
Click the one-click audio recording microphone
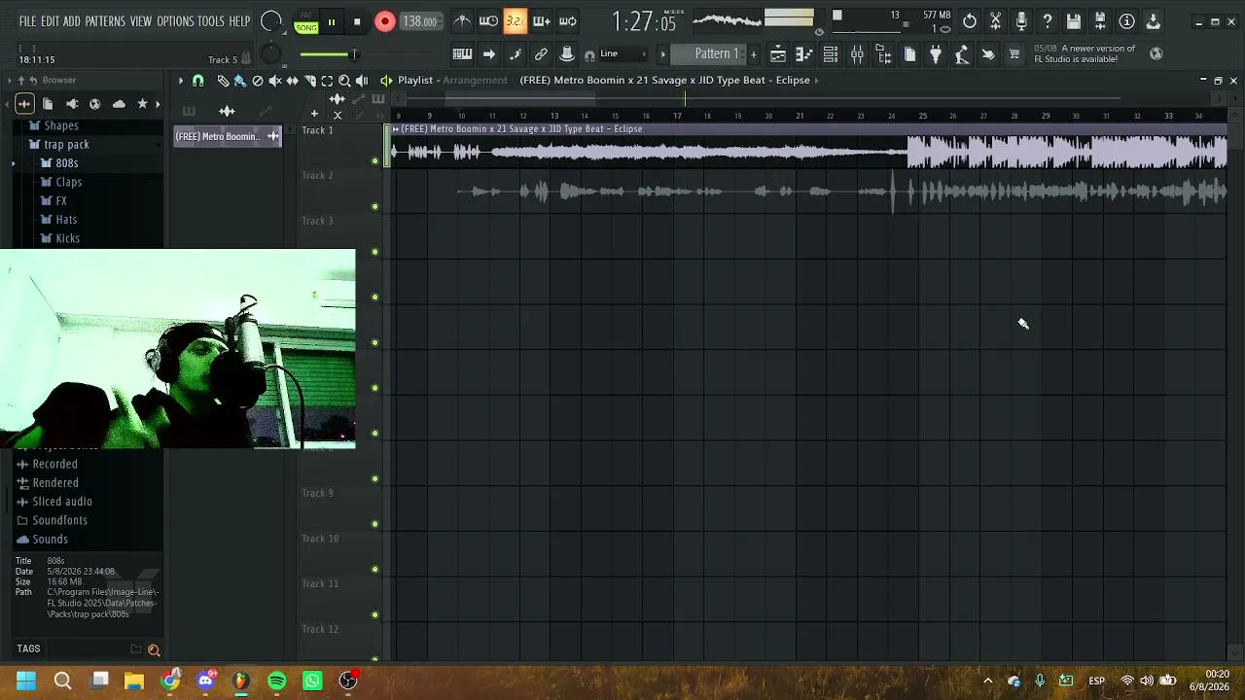click(1021, 21)
